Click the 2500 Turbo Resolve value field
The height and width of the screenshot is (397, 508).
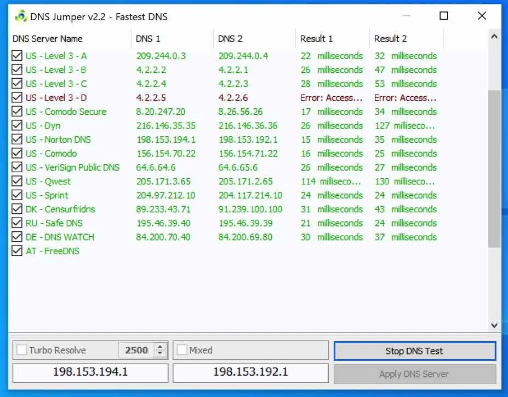pos(136,350)
